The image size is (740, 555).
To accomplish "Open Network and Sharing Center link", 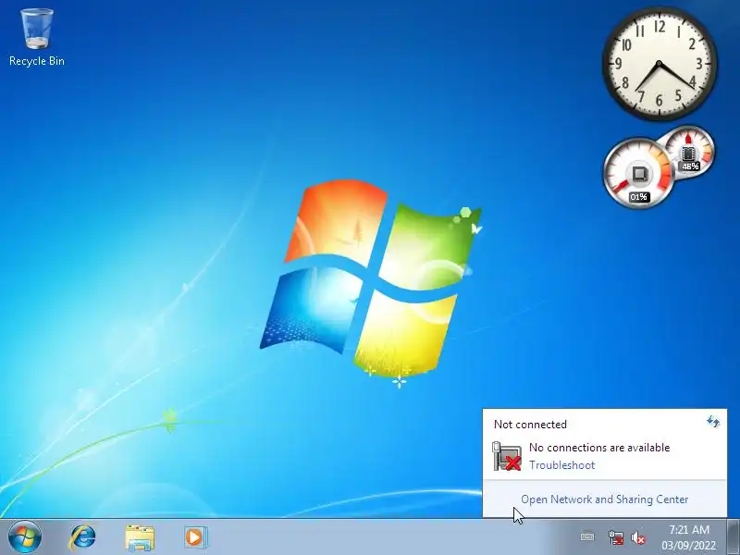I will click(x=605, y=499).
